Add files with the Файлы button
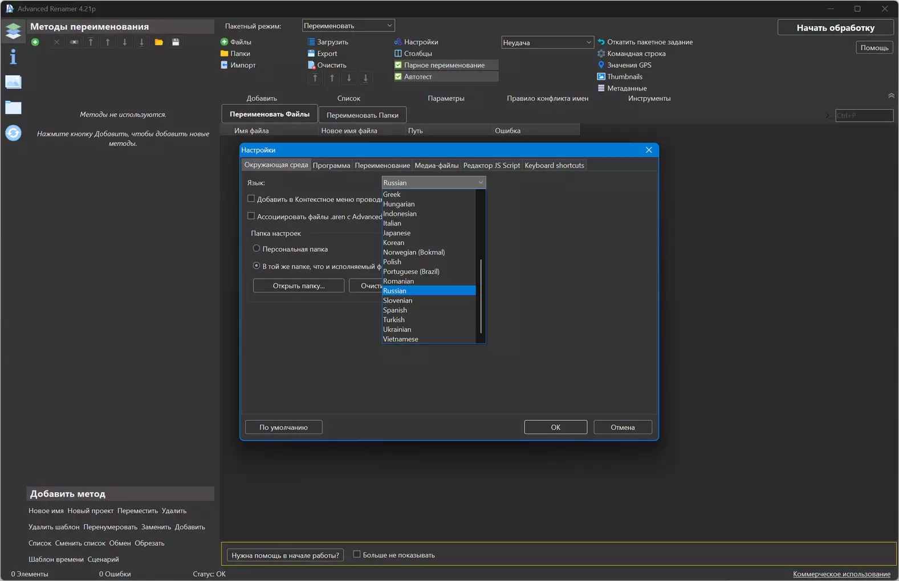 236,42
